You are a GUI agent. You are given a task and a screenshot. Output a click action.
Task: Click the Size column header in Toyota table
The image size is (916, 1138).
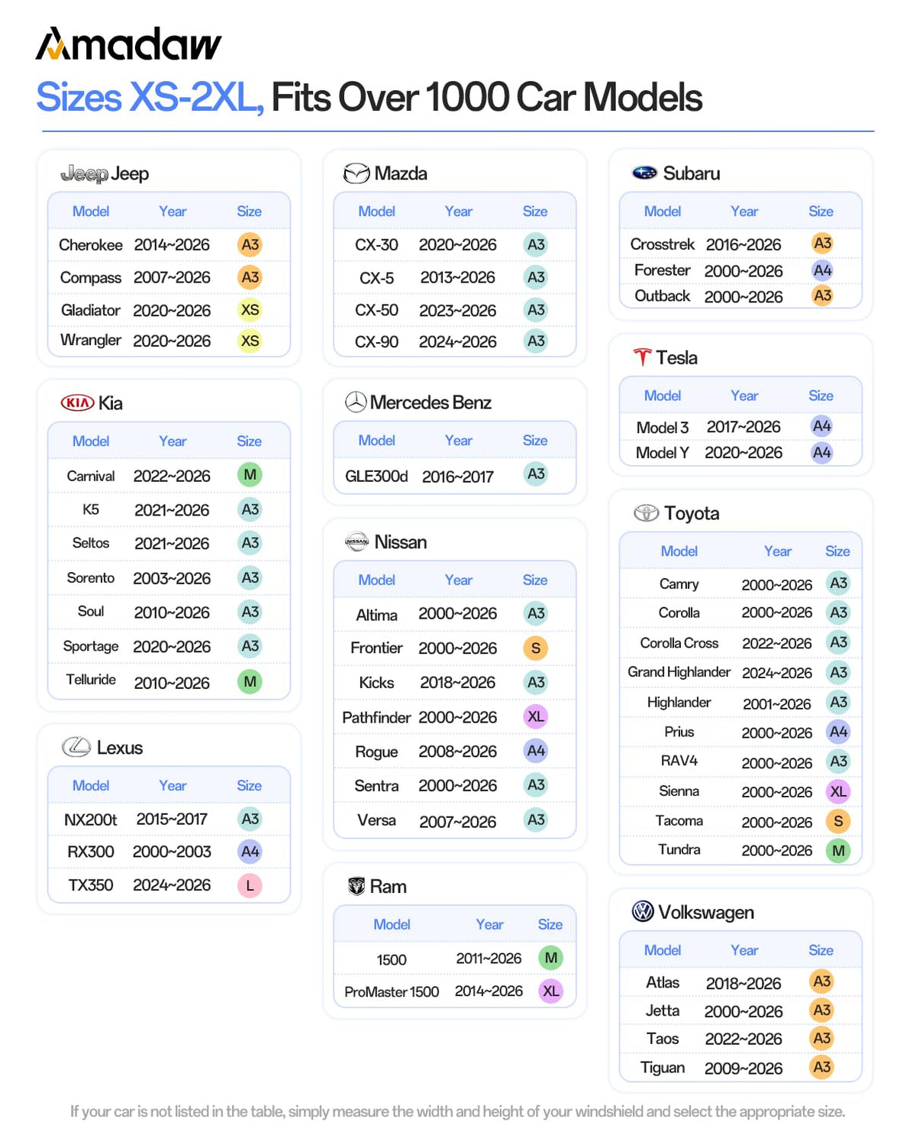837,551
